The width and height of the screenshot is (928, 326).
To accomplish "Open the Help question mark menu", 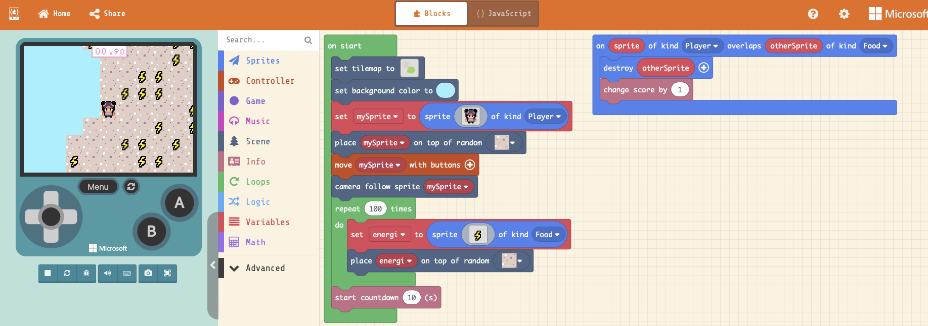I will coord(813,14).
